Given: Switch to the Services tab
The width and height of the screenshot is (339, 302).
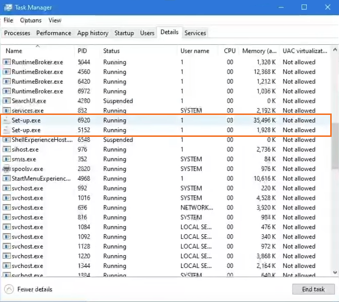Looking at the screenshot, I should point(195,33).
